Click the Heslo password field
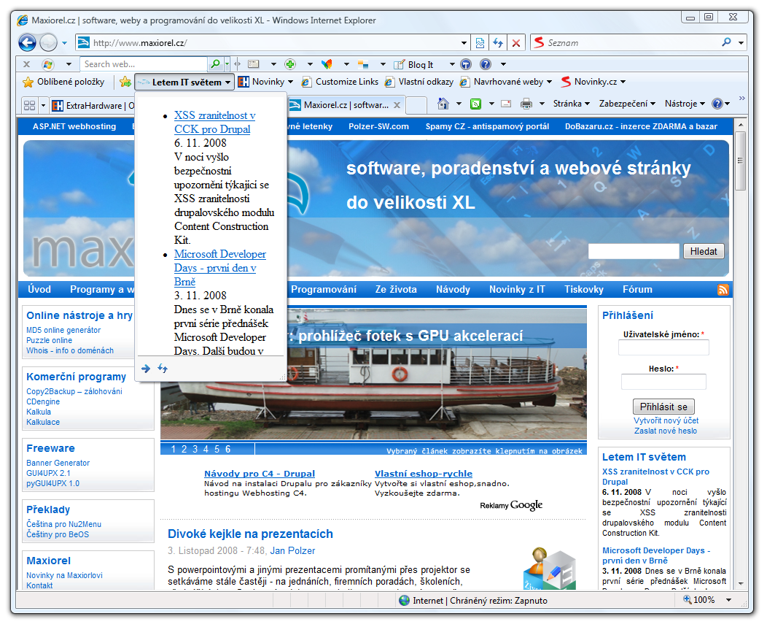 click(663, 382)
